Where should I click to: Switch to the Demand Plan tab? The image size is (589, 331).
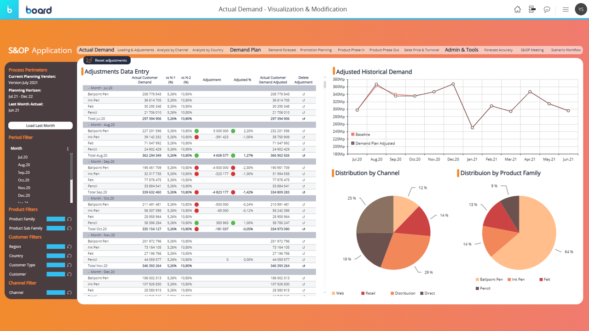click(x=245, y=50)
